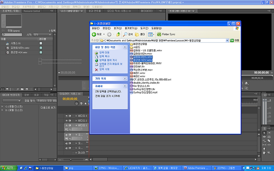Select the Zoom magnifier tool in tools panel

269,153
